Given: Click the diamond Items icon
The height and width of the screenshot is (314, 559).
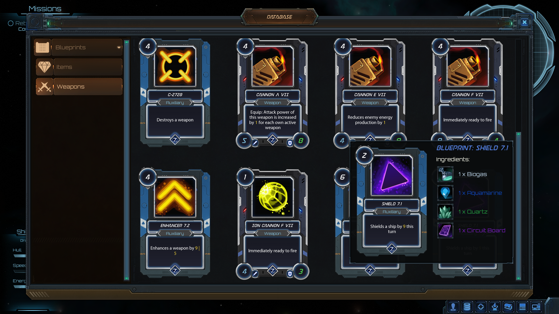Looking at the screenshot, I should point(45,67).
